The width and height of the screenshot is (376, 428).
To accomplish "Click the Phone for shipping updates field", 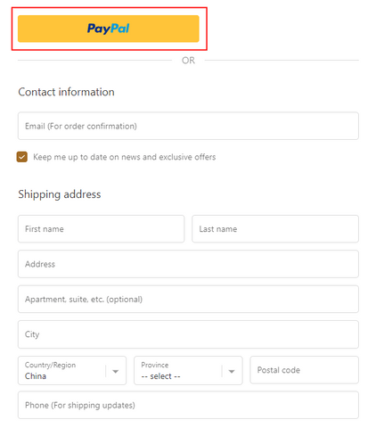I will (188, 405).
